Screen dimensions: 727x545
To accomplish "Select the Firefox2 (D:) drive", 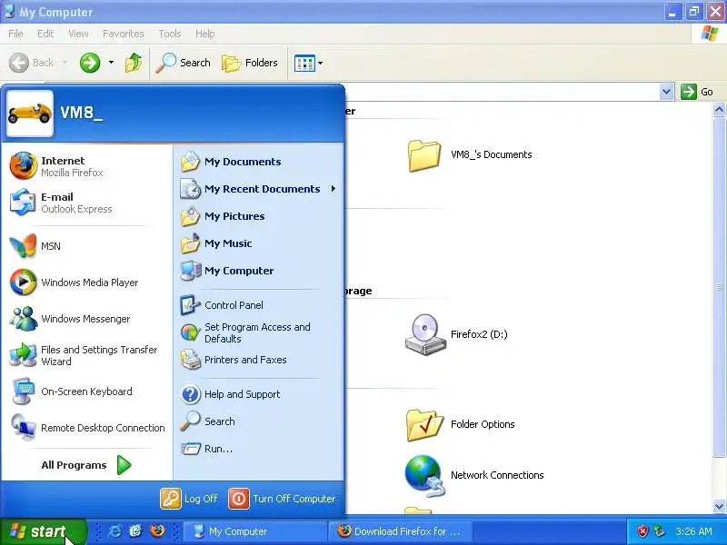I will pos(424,335).
